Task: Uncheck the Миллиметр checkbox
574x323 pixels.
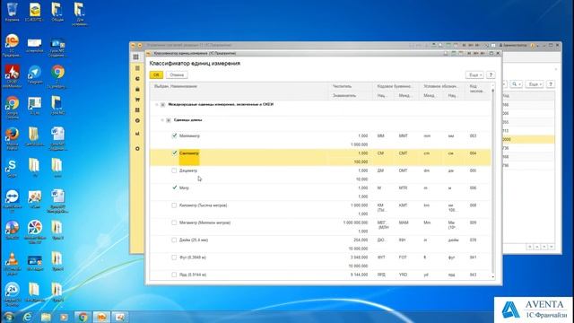Action: (x=174, y=135)
